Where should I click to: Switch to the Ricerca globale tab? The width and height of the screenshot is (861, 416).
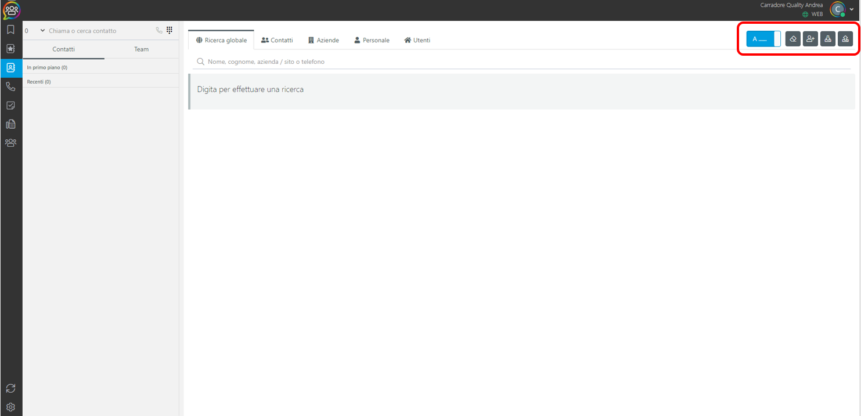tap(221, 40)
